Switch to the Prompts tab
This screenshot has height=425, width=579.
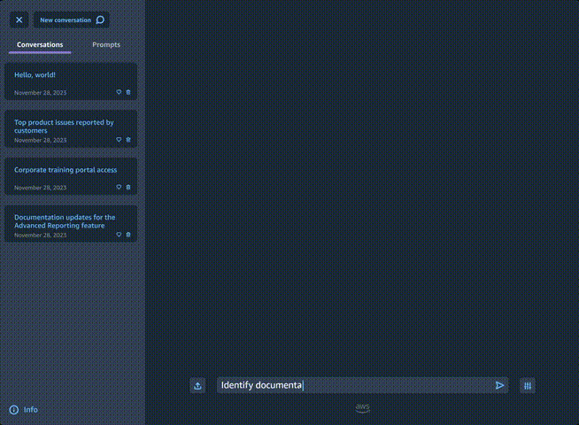click(x=106, y=44)
